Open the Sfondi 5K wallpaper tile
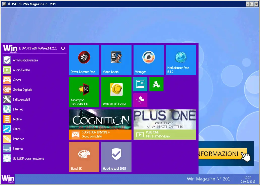This screenshot has width=260, height=185. tap(84, 157)
